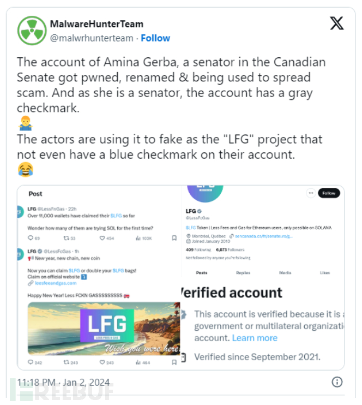
Task: Open the three-dot more menu on the LFG profile
Action: 310,193
